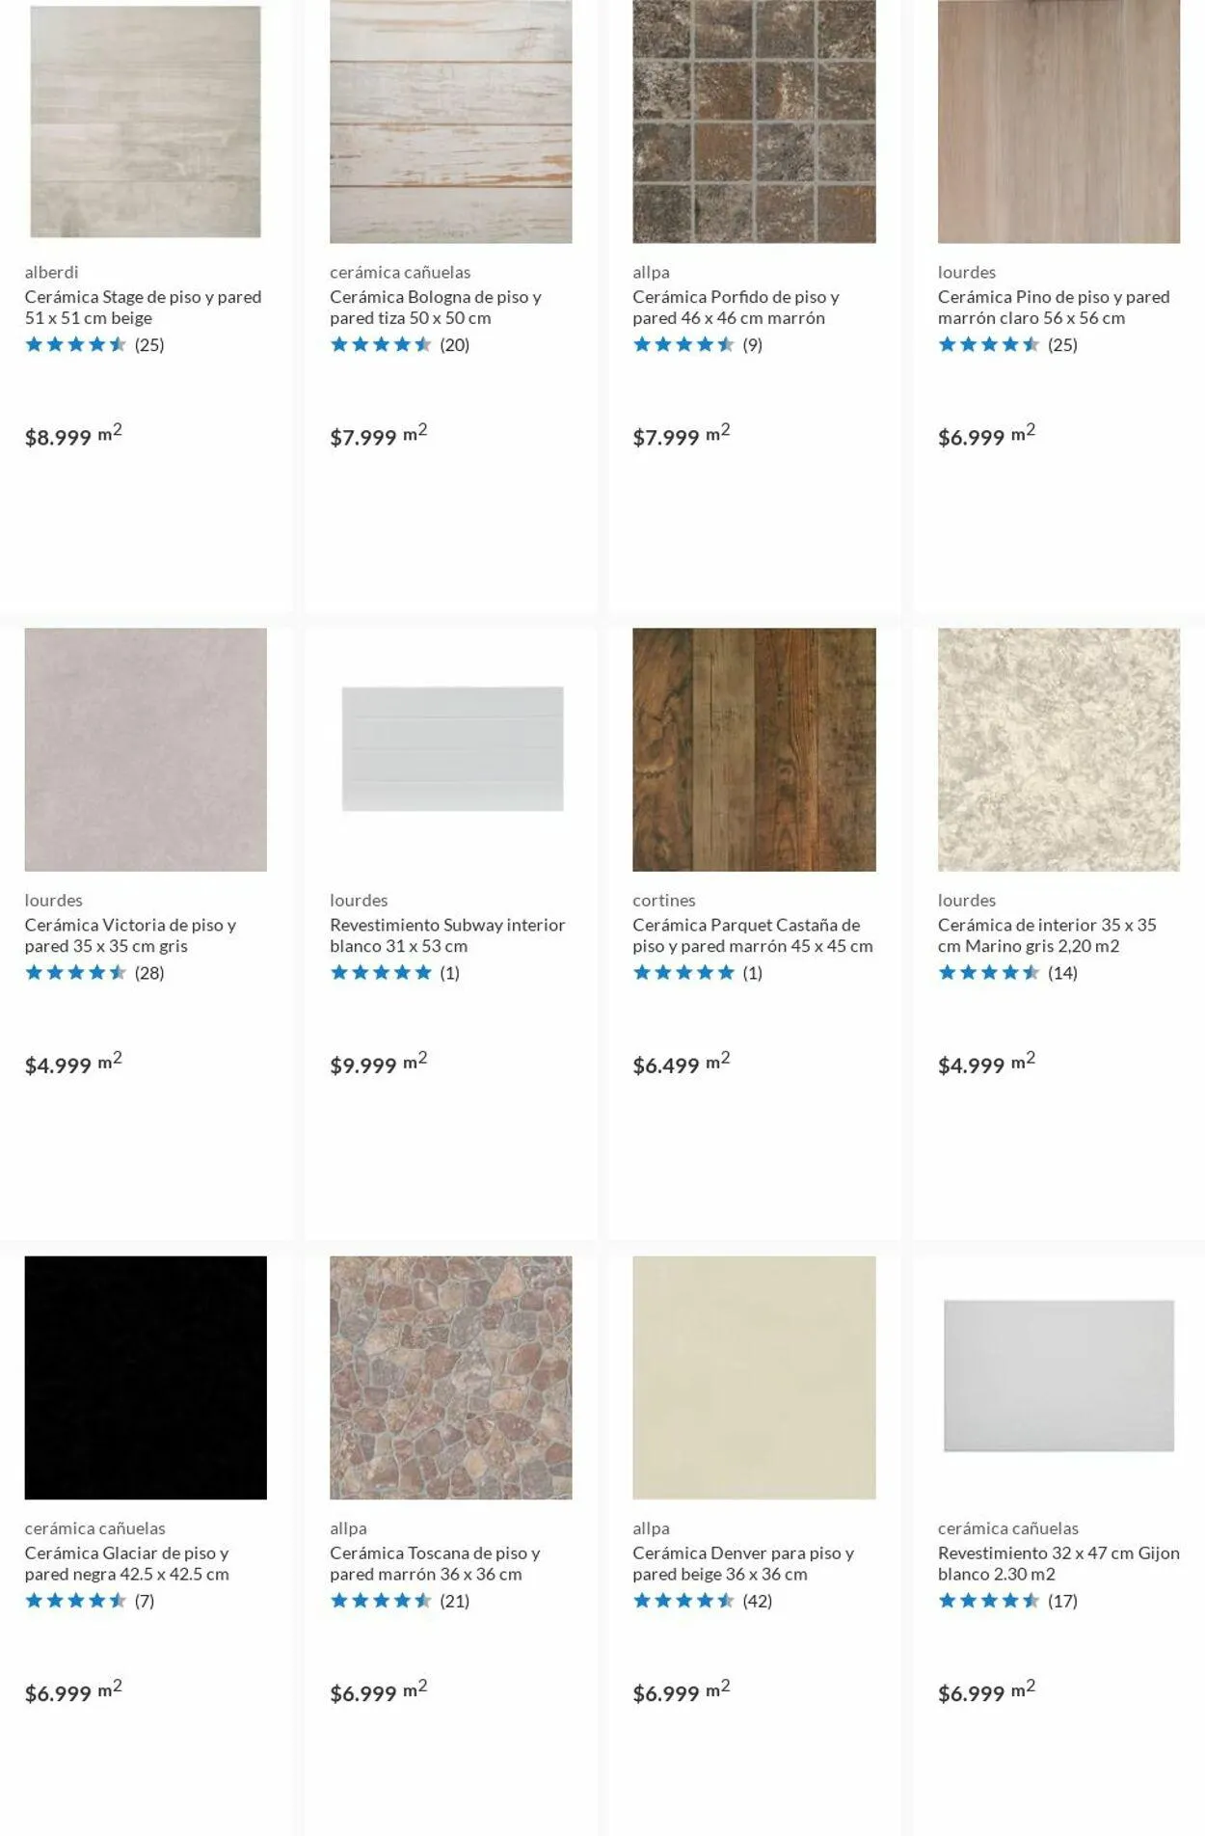Select the Cerámica Porfido marrón thumbnail
Screen dimensions: 1205x1836
click(x=754, y=121)
